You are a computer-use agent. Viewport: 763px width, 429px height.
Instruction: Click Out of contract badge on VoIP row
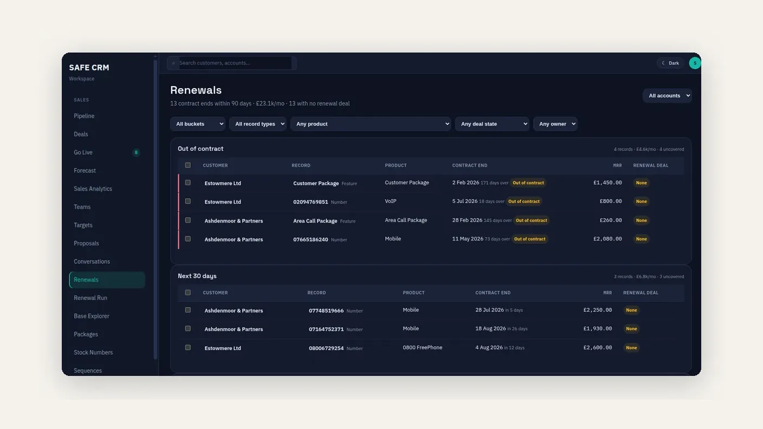[x=523, y=201]
